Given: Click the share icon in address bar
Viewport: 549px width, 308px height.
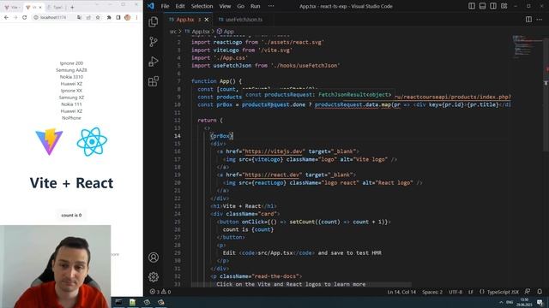Looking at the screenshot, I should pyautogui.click(x=88, y=17).
